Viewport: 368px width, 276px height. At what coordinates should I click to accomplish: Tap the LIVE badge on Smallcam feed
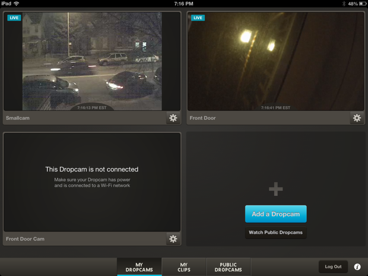(x=14, y=18)
